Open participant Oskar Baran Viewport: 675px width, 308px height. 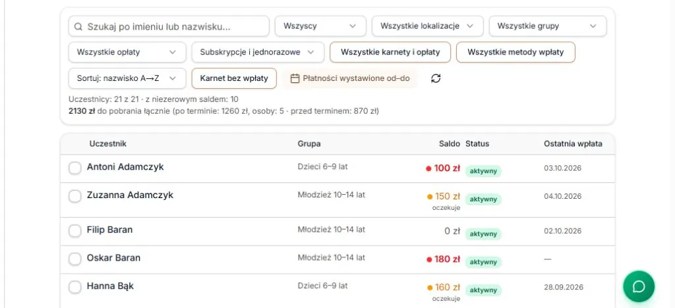click(113, 258)
